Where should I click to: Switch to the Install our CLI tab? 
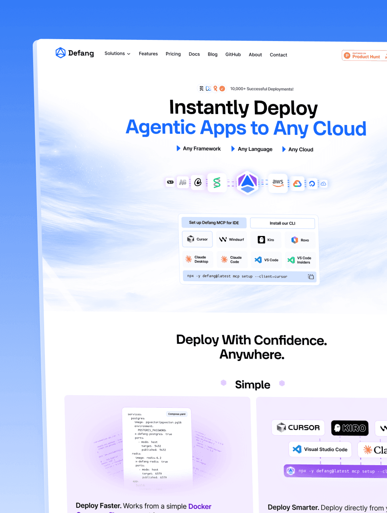(x=282, y=223)
